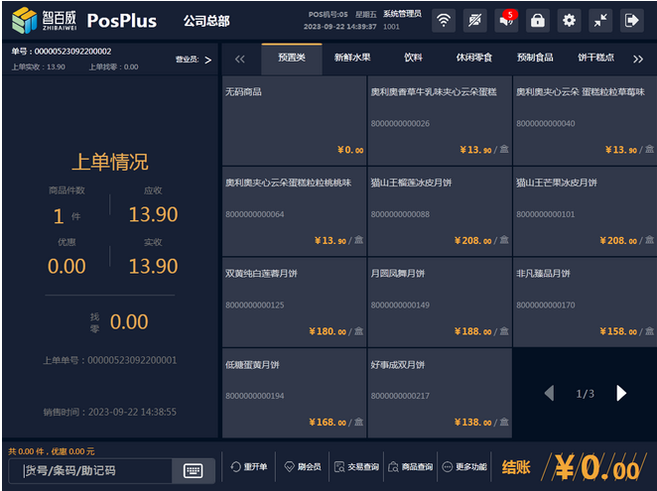Select the 饮料 category tab
657x491 pixels.
click(x=413, y=59)
